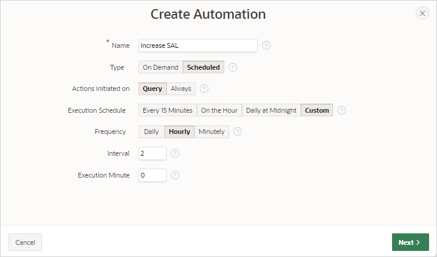Click into the Name text field
Screen dimensions: 437x257
[198, 45]
